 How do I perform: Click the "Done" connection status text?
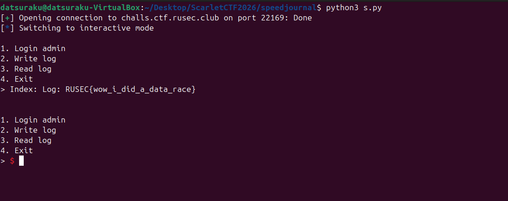(x=302, y=18)
